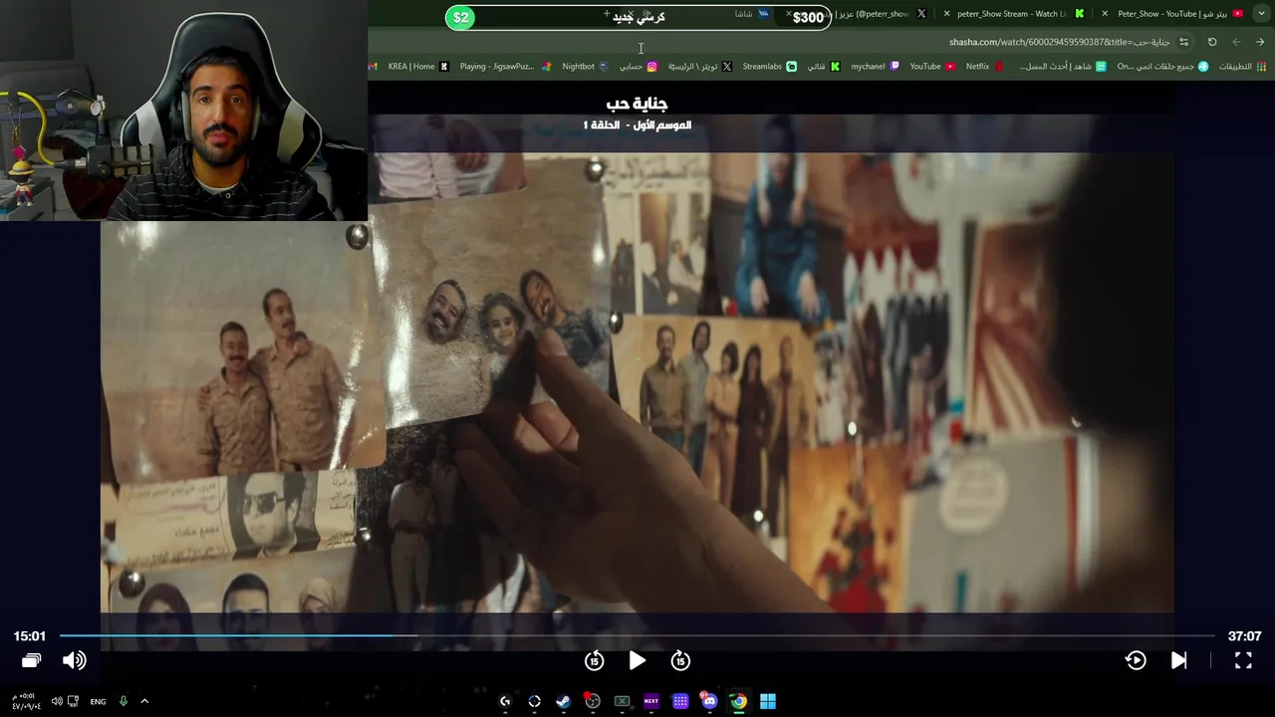Restart video from the beginning
1275x717 pixels.
(x=1136, y=660)
